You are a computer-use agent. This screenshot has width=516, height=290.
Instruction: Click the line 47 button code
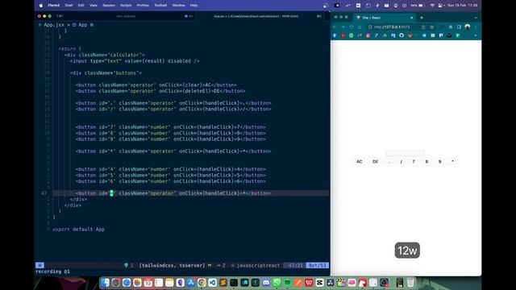pyautogui.click(x=173, y=193)
